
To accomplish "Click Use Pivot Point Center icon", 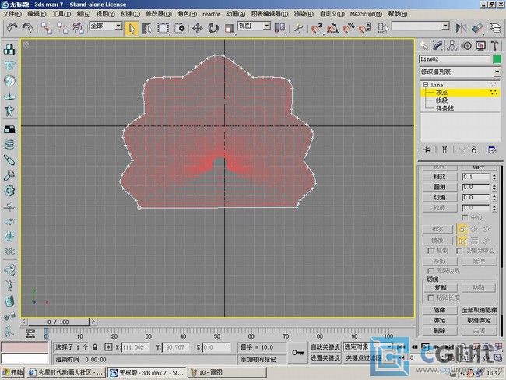I will click(x=279, y=28).
